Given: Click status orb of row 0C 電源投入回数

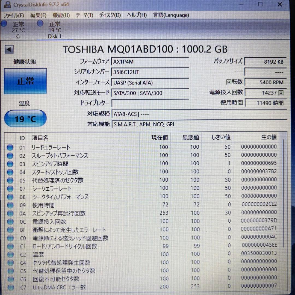Looking at the screenshot, I should coord(10,222).
